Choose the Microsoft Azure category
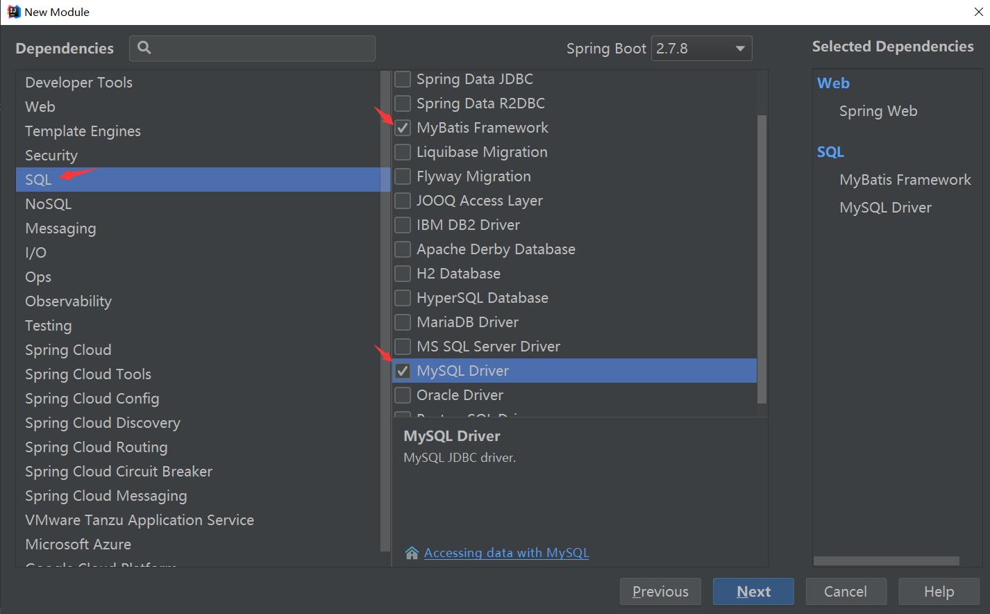Screen dimensions: 990x614 tap(199, 545)
